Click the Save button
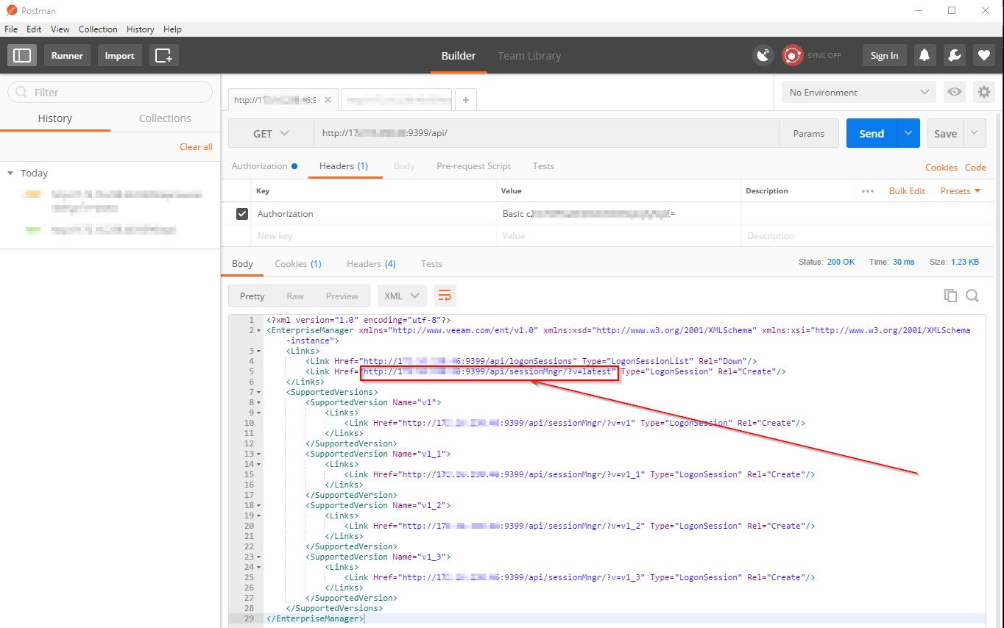Screen dimensions: 1004x628 click(945, 133)
